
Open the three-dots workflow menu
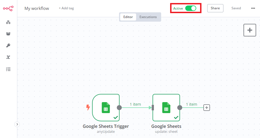click(253, 8)
